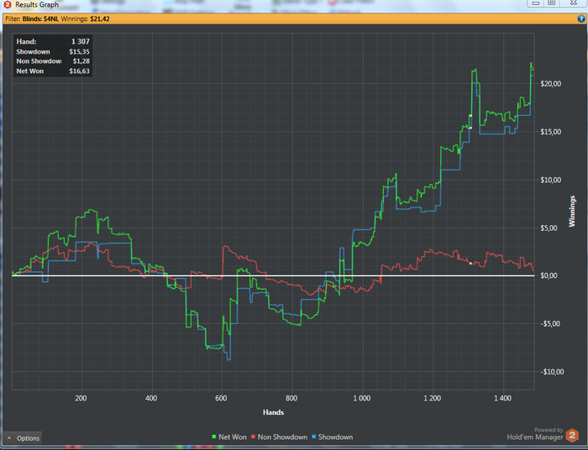The image size is (588, 450).
Task: Click the '$0,00' y-axis label
Action: click(x=549, y=275)
